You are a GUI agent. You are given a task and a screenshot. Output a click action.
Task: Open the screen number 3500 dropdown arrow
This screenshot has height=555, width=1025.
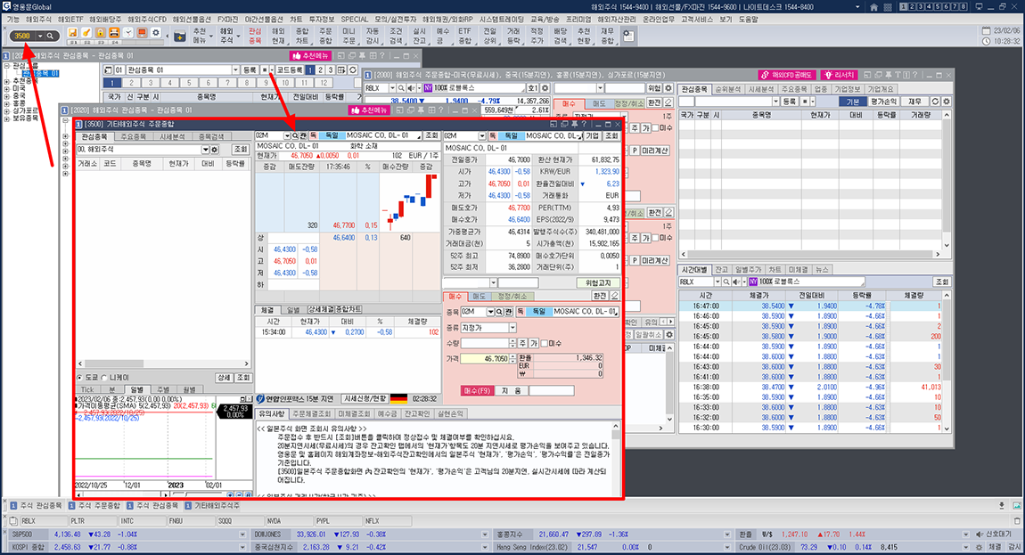tap(40, 36)
